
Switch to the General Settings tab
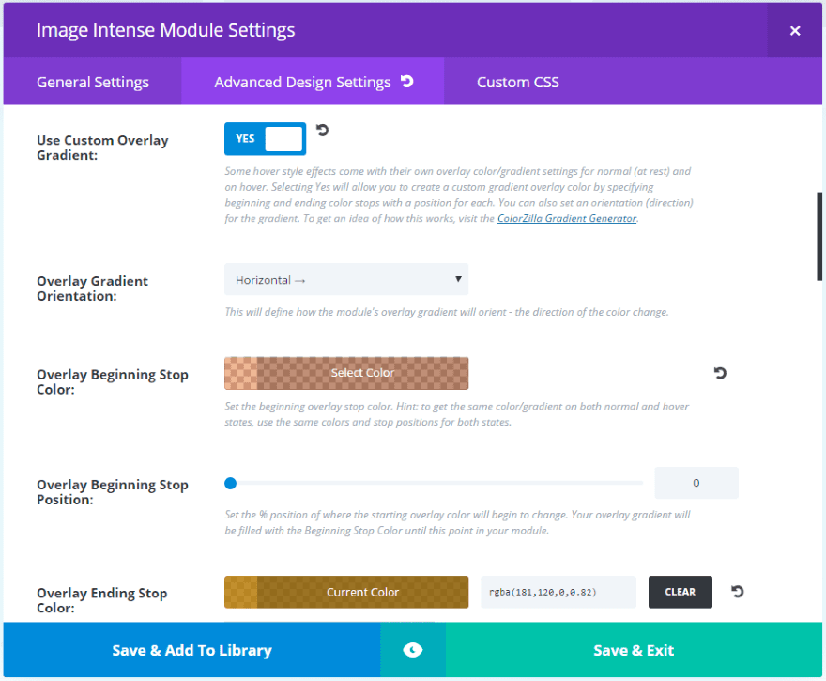[x=93, y=83]
